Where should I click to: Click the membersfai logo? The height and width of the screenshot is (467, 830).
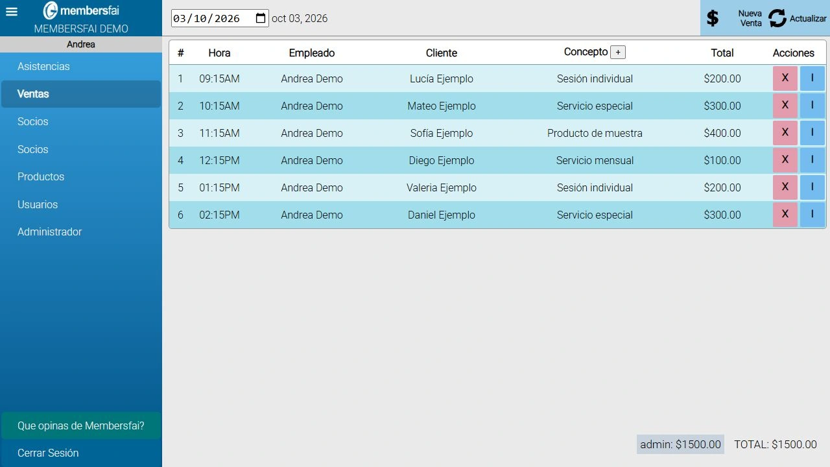coord(81,10)
